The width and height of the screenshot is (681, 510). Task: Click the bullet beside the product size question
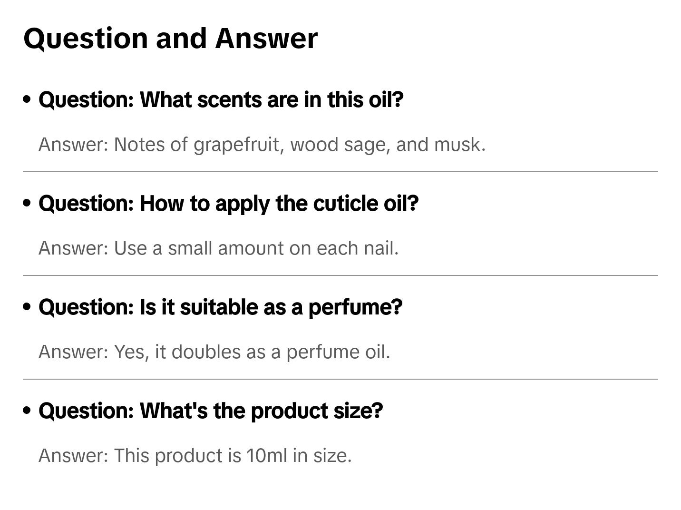click(x=27, y=411)
